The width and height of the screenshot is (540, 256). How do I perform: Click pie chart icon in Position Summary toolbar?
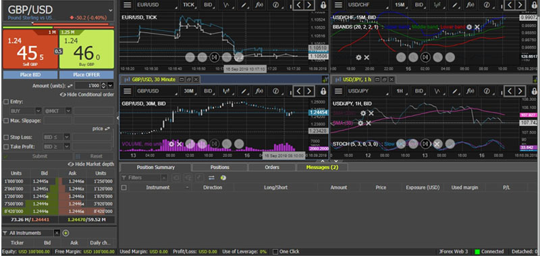click(223, 178)
